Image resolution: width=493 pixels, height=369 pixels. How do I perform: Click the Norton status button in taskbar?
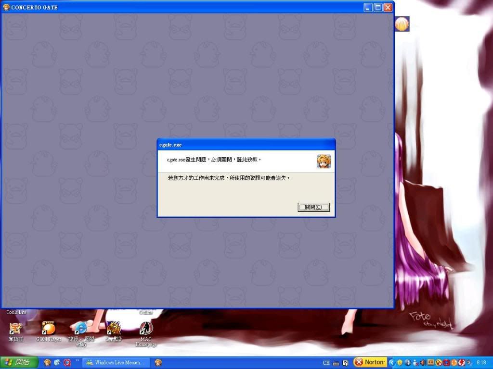tap(370, 362)
